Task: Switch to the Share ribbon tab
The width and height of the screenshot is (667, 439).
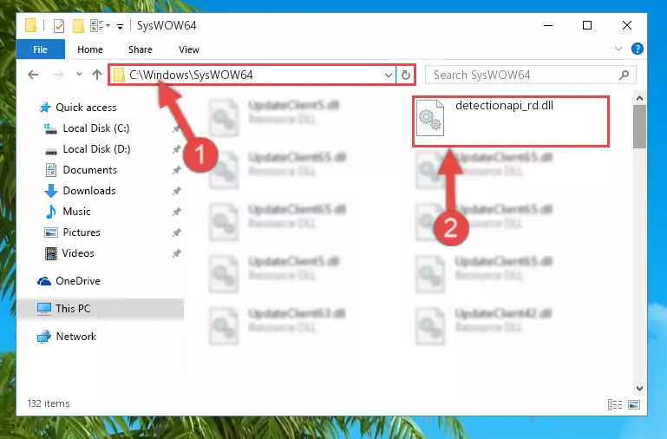Action: click(141, 49)
